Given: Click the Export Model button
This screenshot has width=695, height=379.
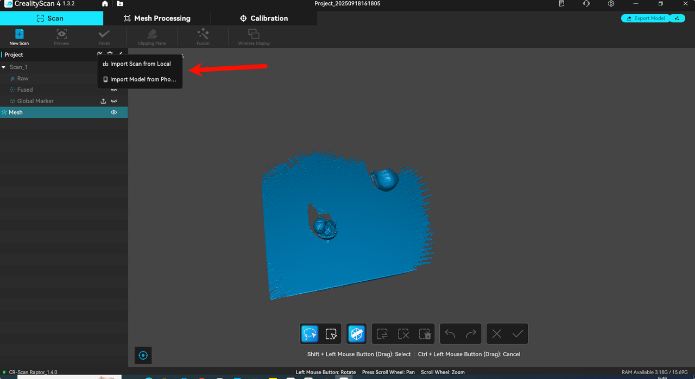Looking at the screenshot, I should pyautogui.click(x=646, y=18).
